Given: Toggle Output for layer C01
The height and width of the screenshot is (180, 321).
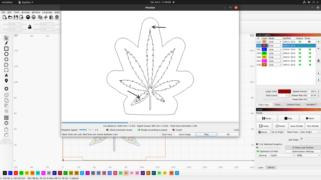Looking at the screenshot, I should tap(300, 49).
